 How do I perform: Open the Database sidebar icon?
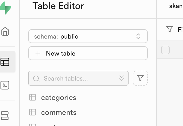point(5,115)
